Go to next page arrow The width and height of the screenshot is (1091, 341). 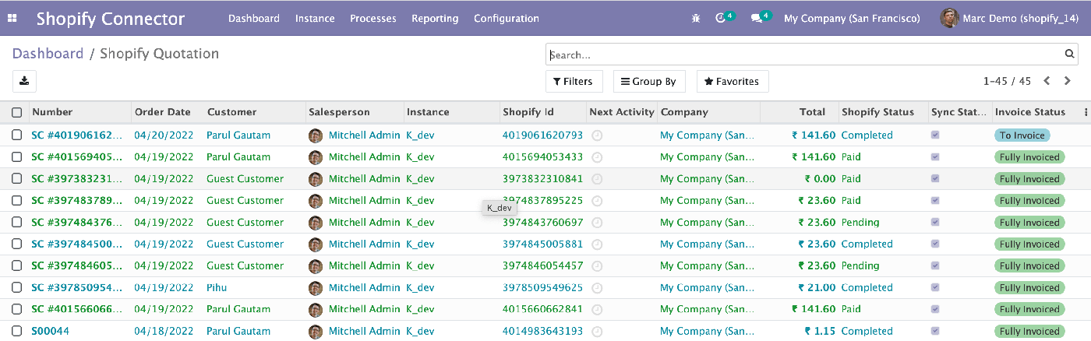[x=1068, y=81]
